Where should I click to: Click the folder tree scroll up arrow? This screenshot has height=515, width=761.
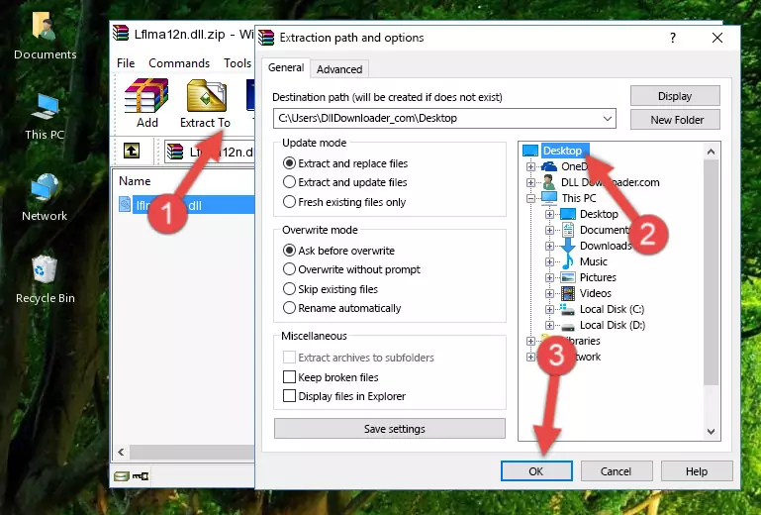711,152
